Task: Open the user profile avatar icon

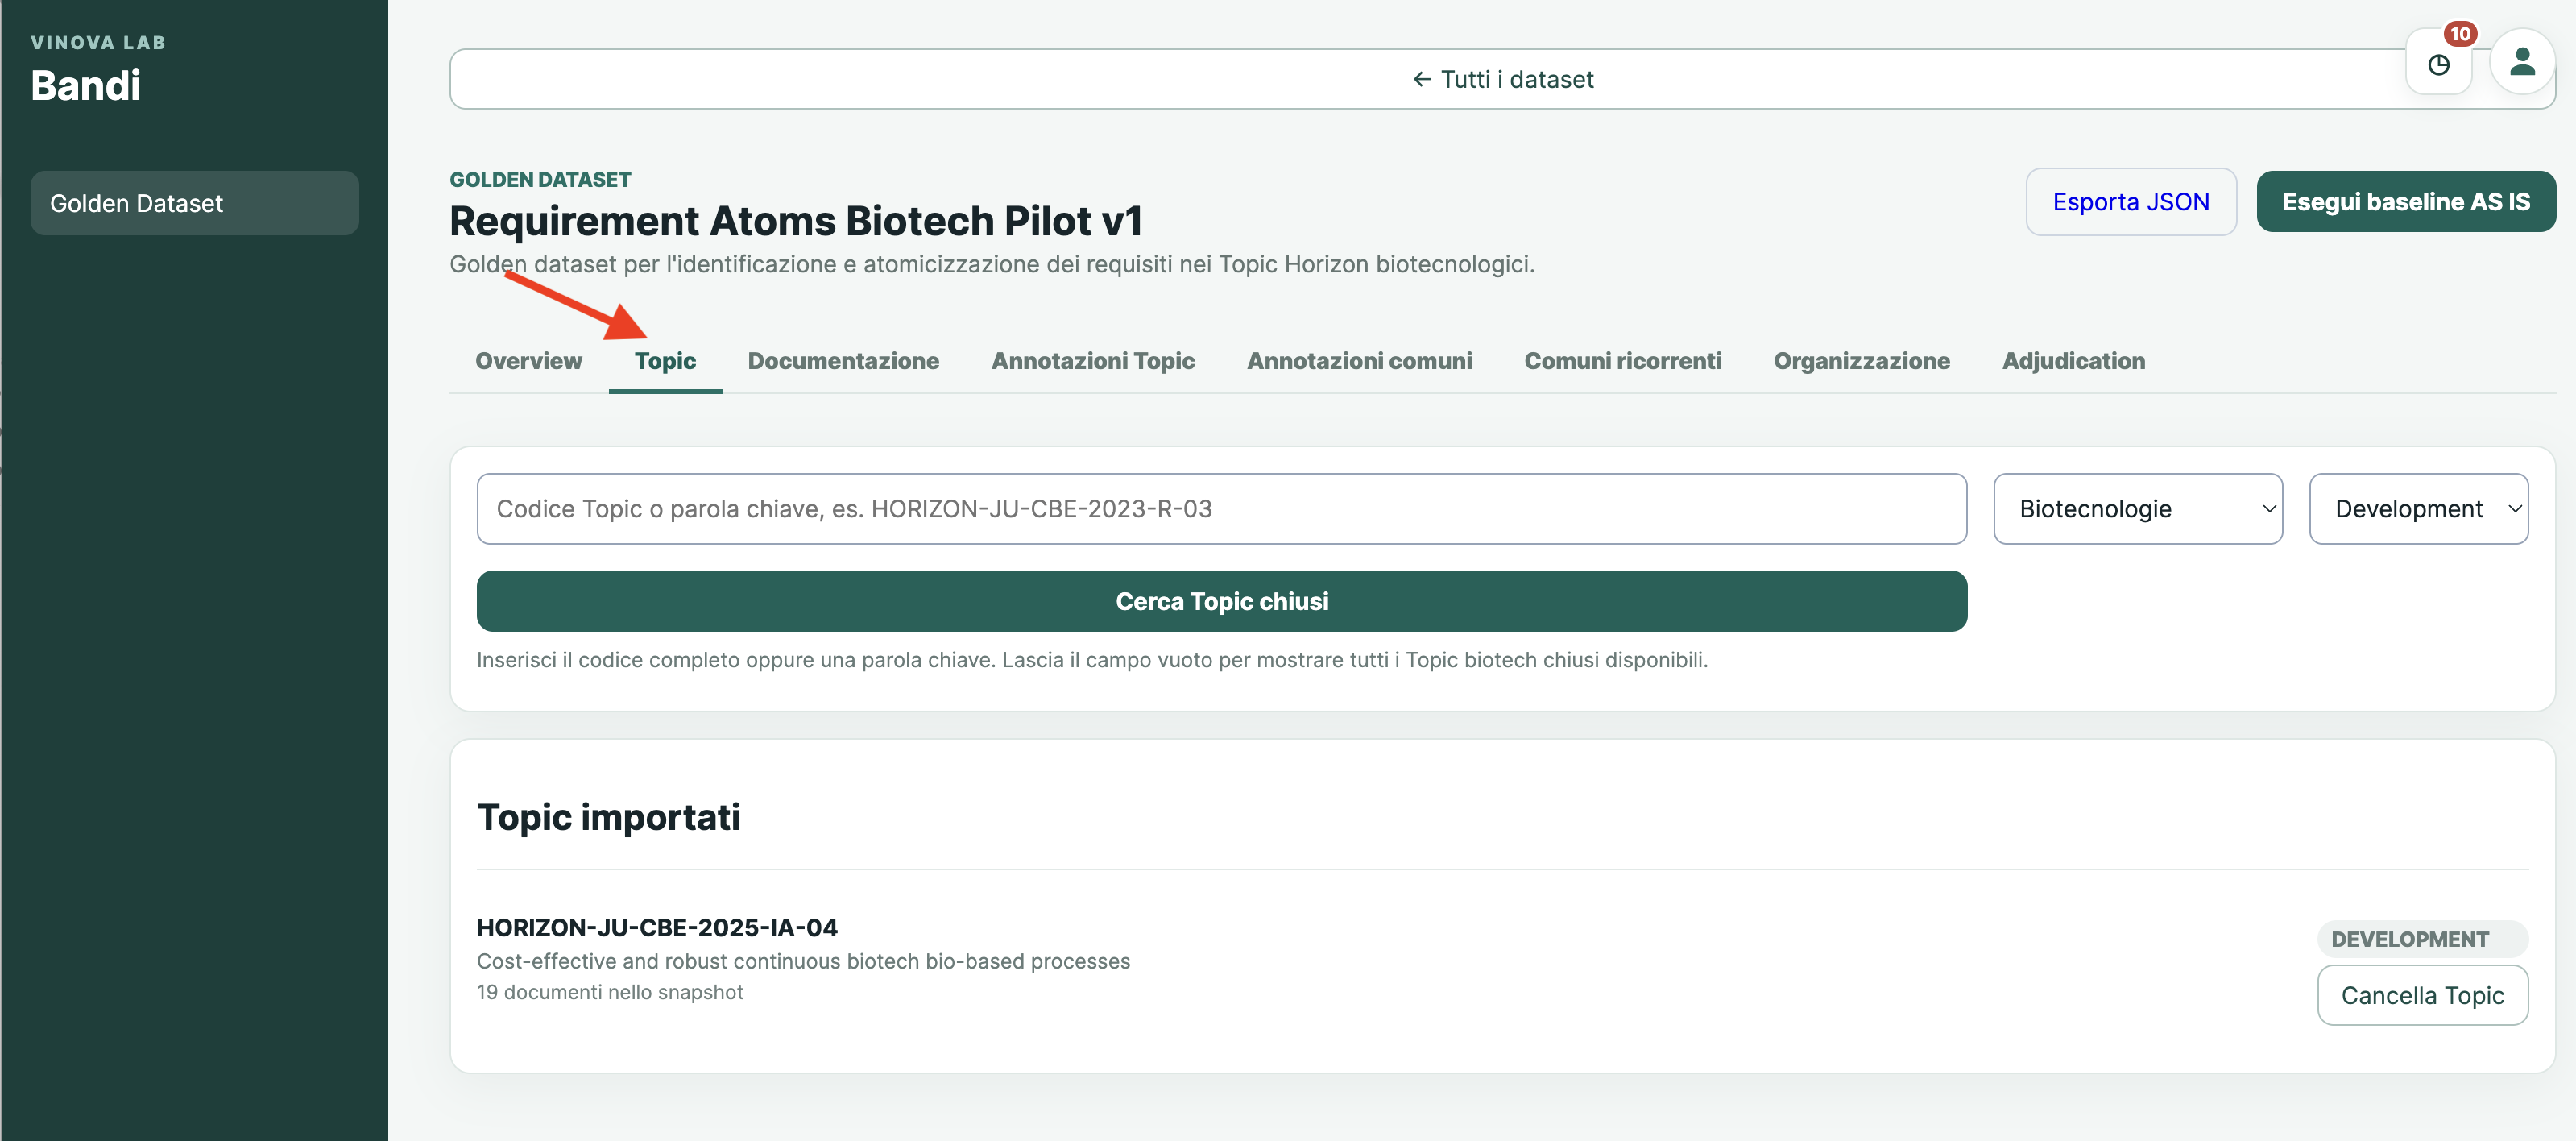Action: click(2522, 62)
